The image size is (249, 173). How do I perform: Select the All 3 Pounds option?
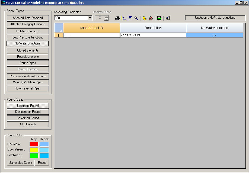pos(28,124)
